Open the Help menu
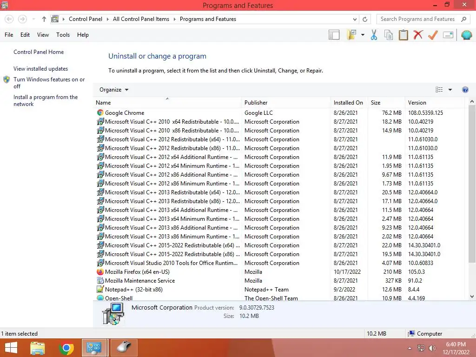This screenshot has height=357, width=476. [83, 35]
